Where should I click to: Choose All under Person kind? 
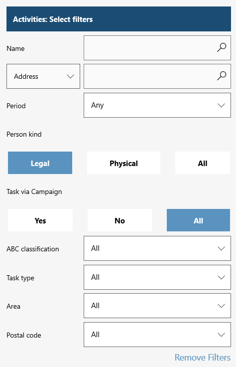[203, 163]
